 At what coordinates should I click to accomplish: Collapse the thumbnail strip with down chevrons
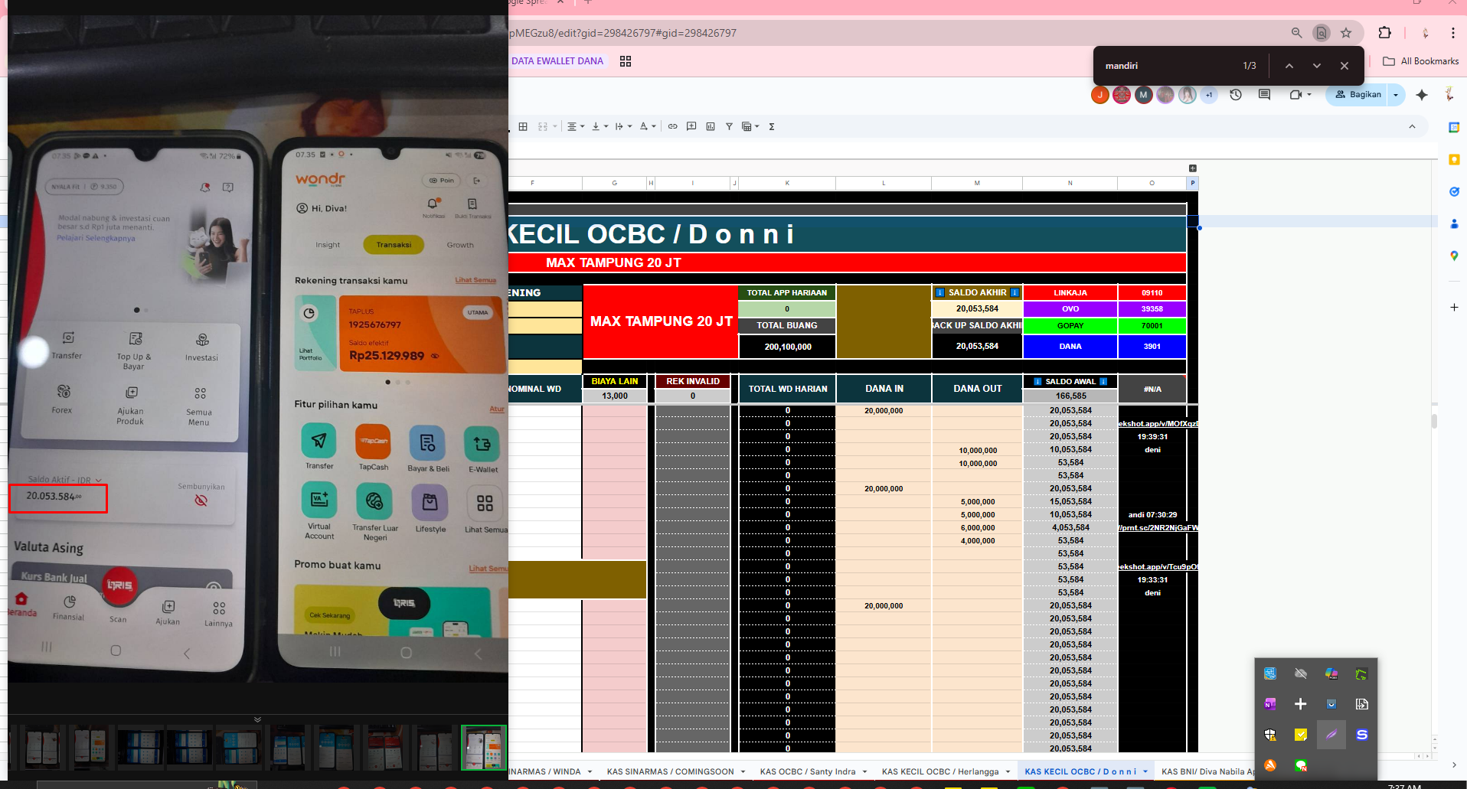tap(257, 719)
